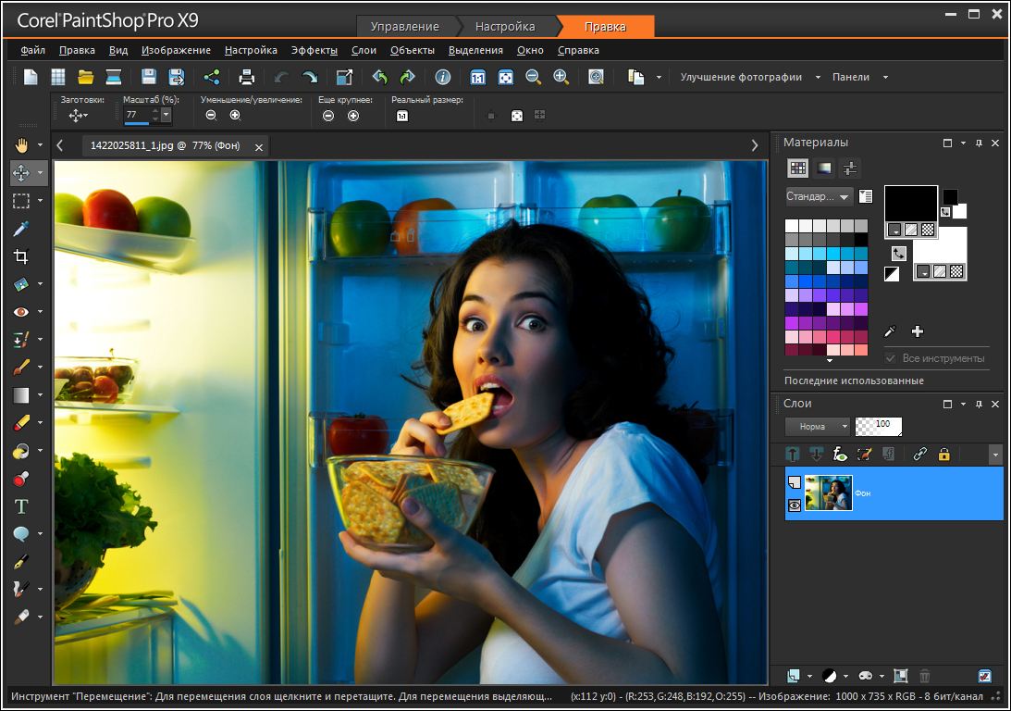This screenshot has height=711, width=1011.
Task: Click the Save file icon
Action: pyautogui.click(x=148, y=78)
